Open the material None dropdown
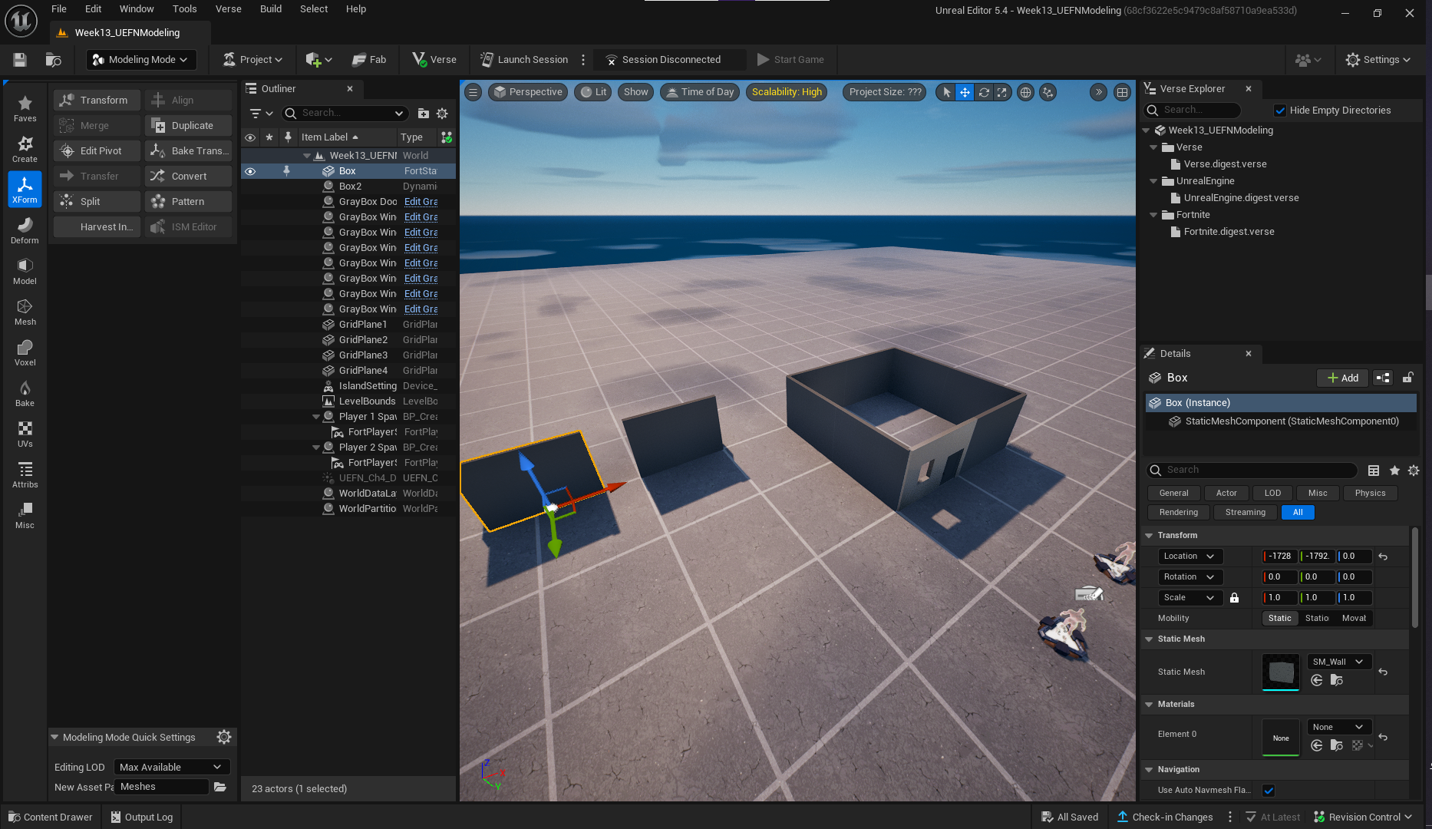 pos(1338,727)
